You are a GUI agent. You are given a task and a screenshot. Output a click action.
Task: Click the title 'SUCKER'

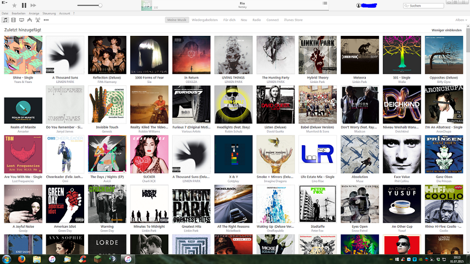(x=149, y=177)
